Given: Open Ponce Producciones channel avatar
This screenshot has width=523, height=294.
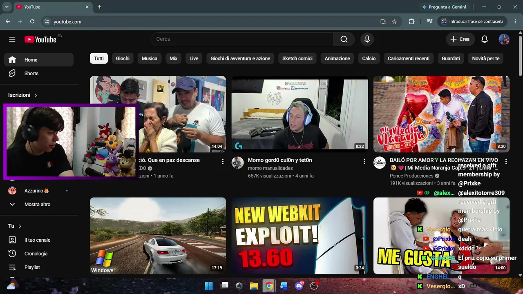Looking at the screenshot, I should 380,163.
